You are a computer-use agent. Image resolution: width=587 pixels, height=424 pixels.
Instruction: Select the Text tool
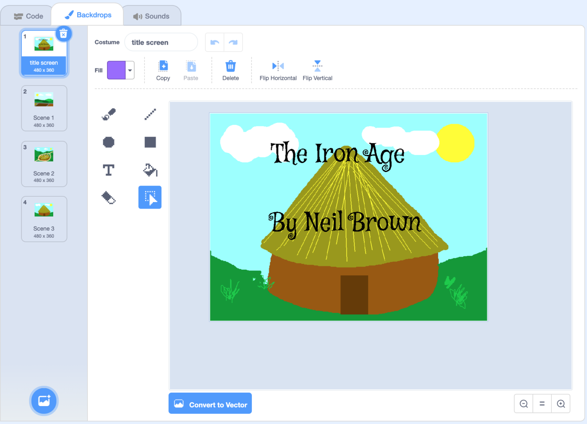click(109, 170)
